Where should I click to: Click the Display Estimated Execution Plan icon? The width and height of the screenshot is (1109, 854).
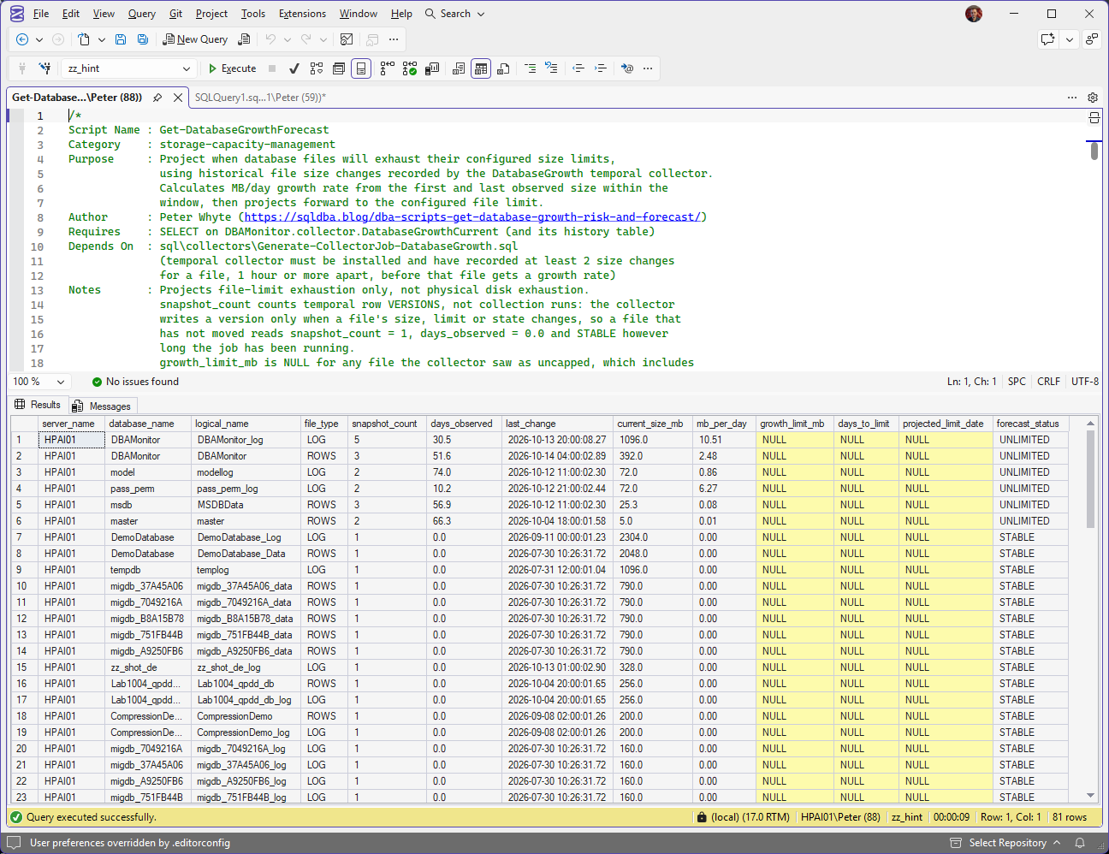click(x=317, y=68)
